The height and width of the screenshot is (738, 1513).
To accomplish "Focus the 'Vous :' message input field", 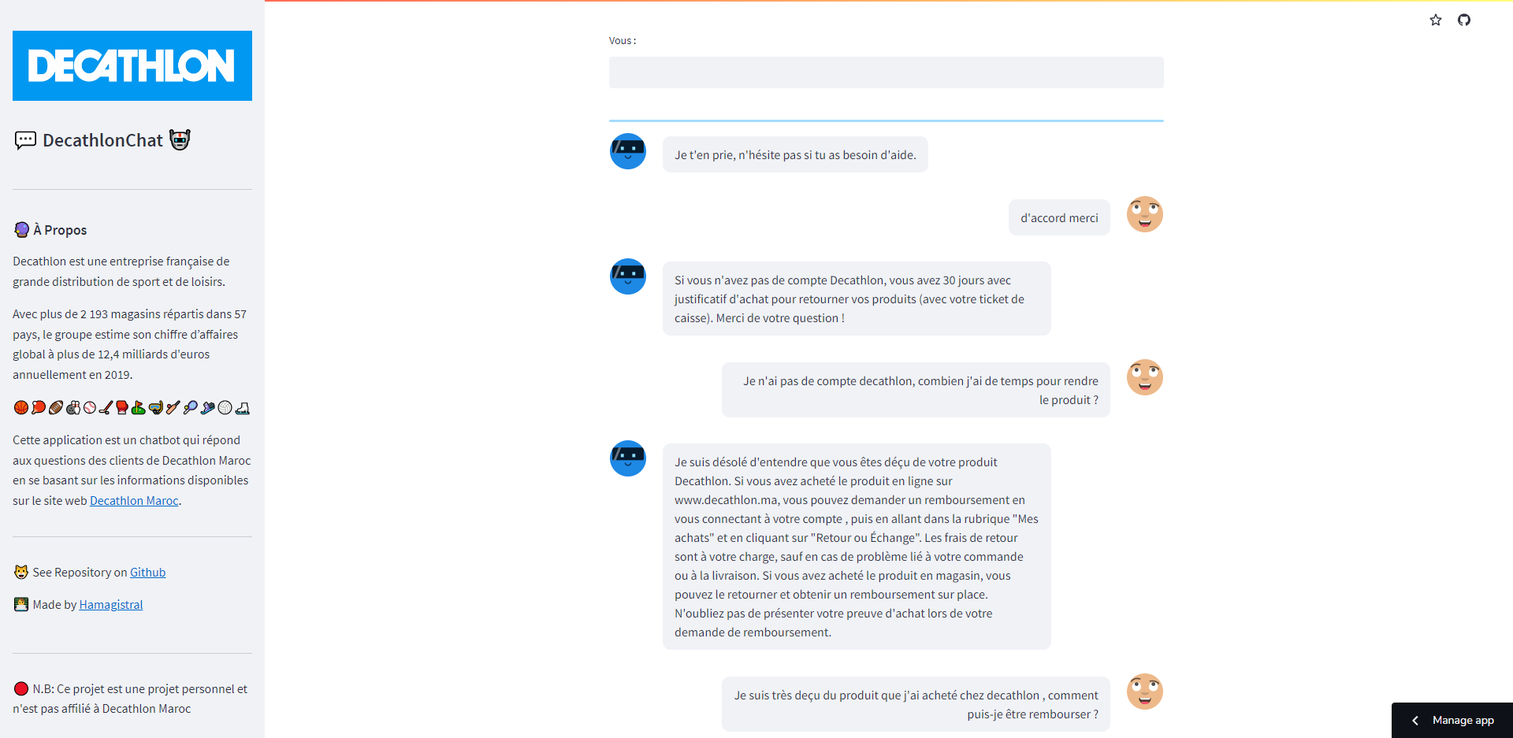I will (886, 72).
